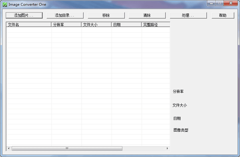Maximize the Image Converter One window
The height and width of the screenshot is (157, 240).
tap(220, 3)
